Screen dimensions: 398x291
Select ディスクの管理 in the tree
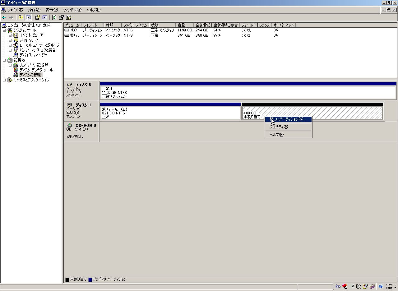(x=30, y=75)
